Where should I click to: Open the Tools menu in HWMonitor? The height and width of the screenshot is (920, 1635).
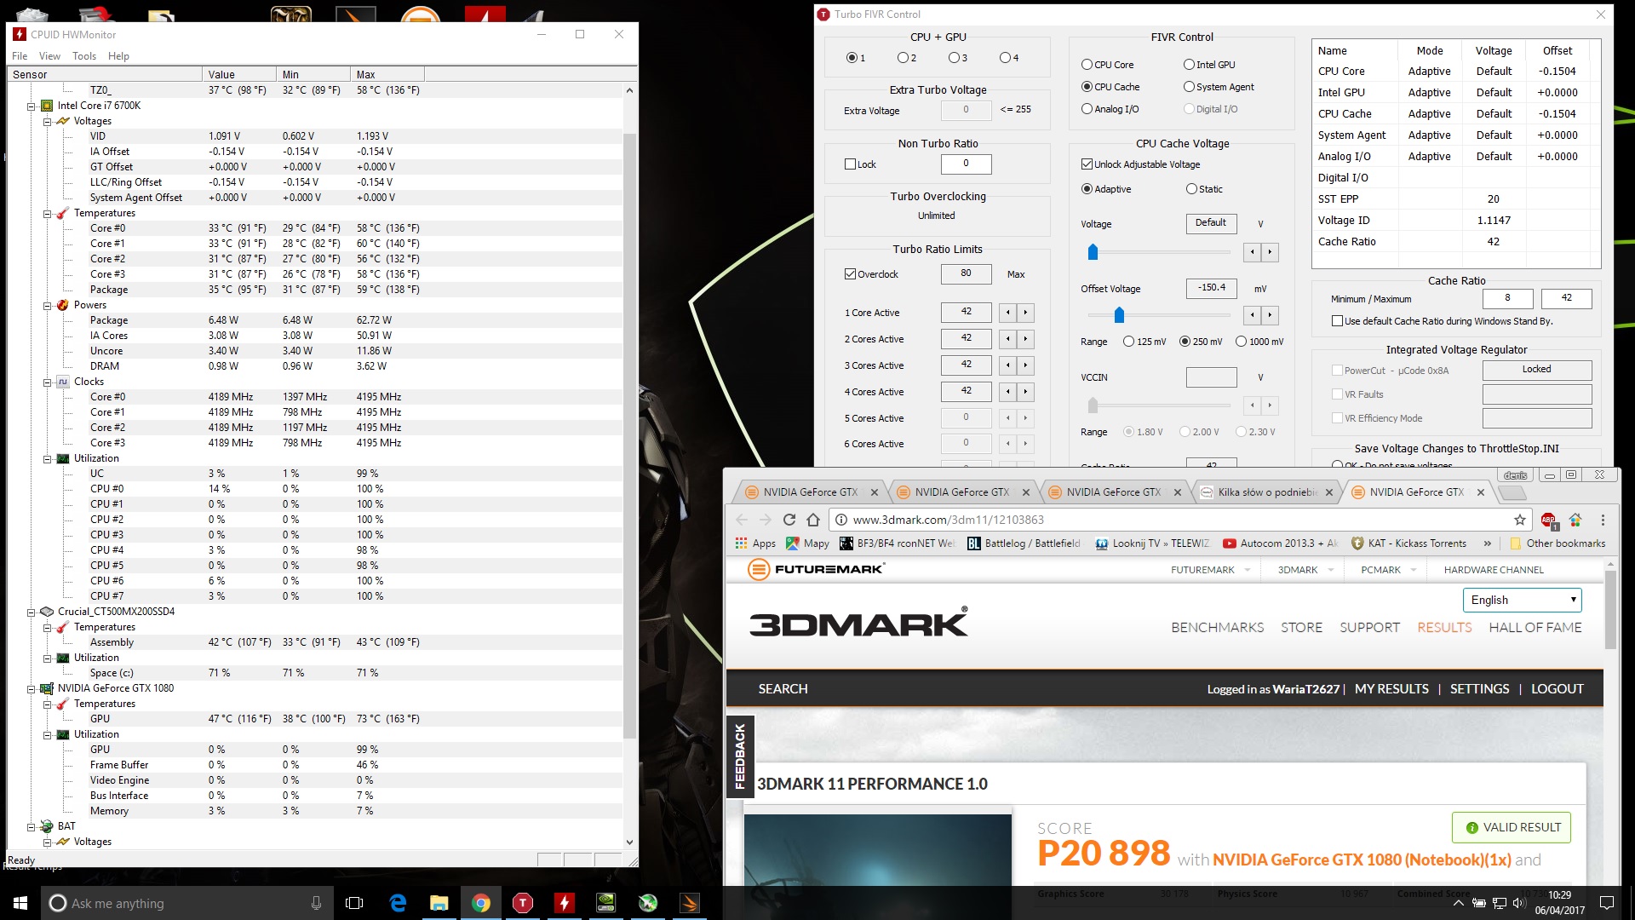84,56
